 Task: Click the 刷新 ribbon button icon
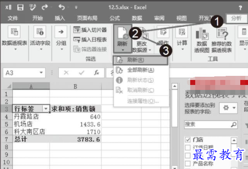[x=122, y=33]
